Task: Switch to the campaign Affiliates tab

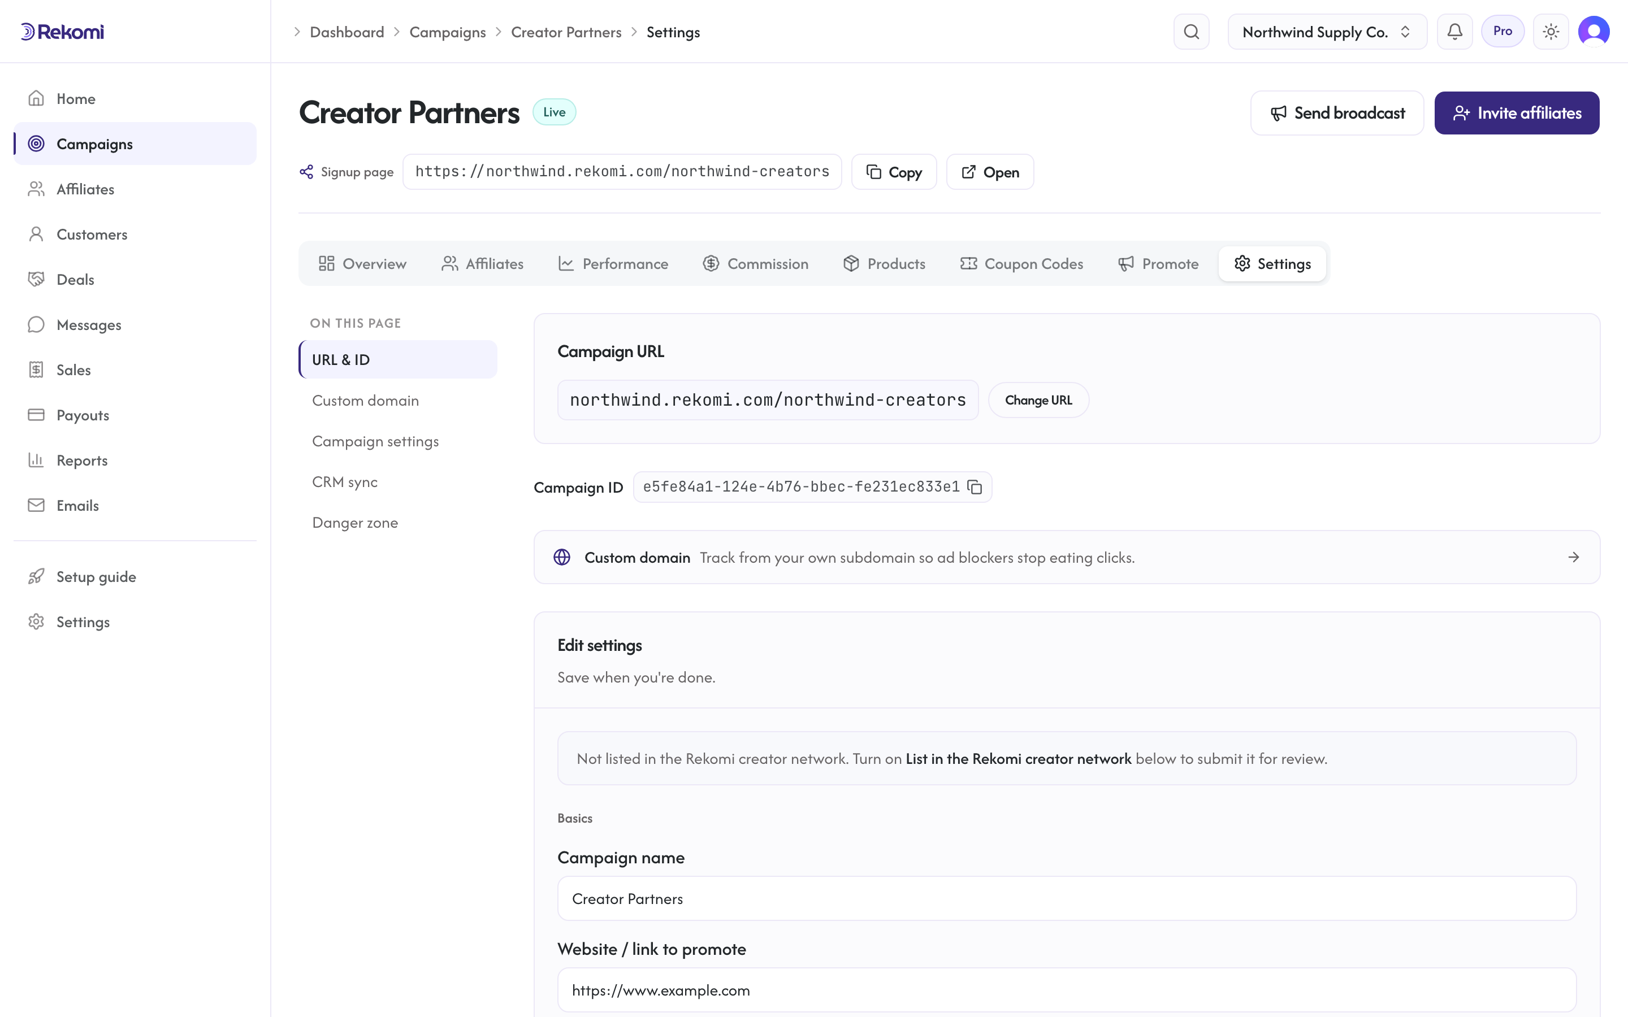Action: [482, 264]
